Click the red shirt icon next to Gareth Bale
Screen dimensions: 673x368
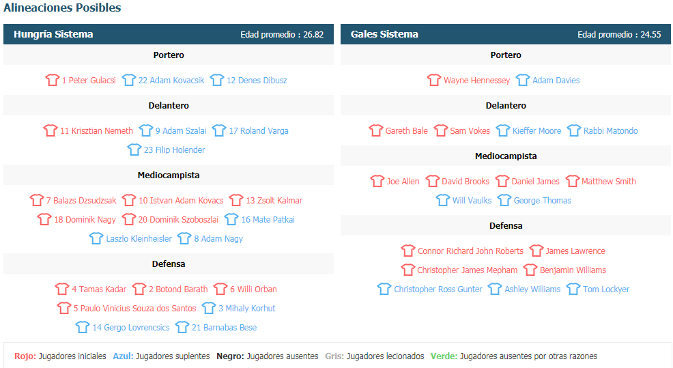[x=375, y=130]
